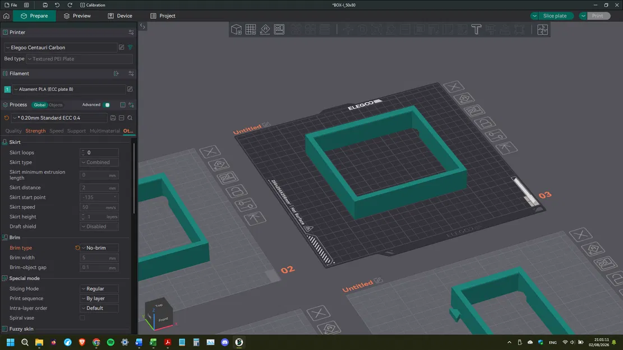Reset Brim type to its default value
The width and height of the screenshot is (623, 350).
[x=77, y=248]
